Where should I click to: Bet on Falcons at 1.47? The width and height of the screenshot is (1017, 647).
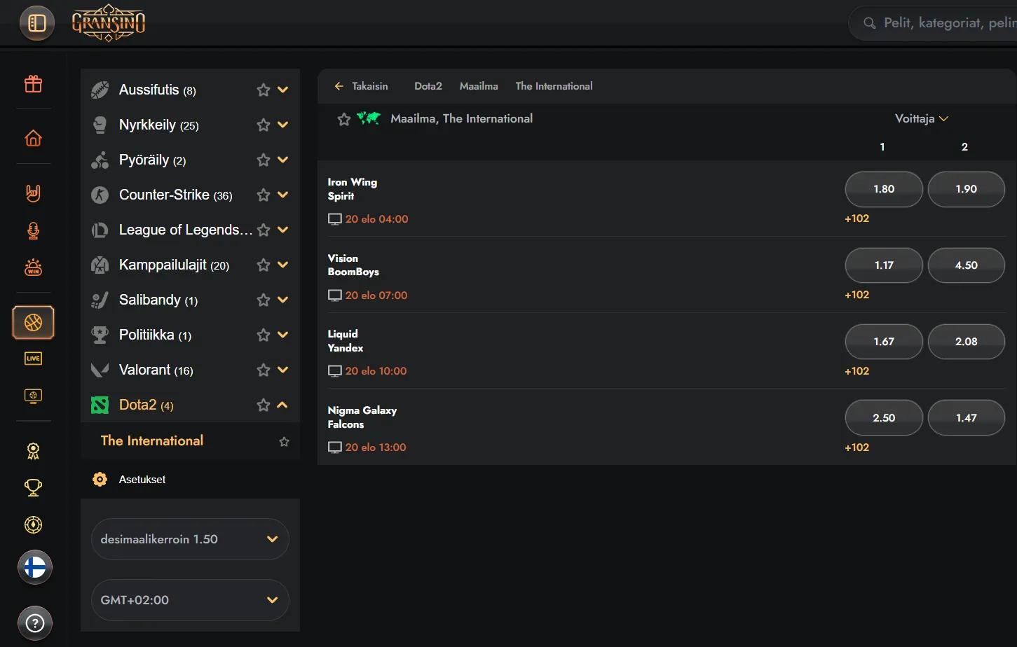(967, 418)
